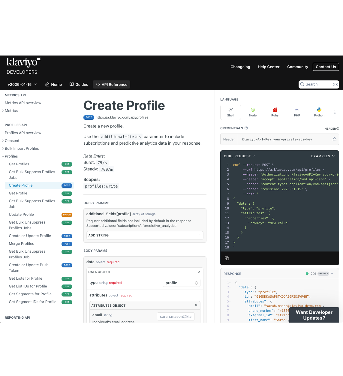The image size is (343, 376).
Task: Open Create or Update Push Token endpoint
Action: click(x=39, y=268)
